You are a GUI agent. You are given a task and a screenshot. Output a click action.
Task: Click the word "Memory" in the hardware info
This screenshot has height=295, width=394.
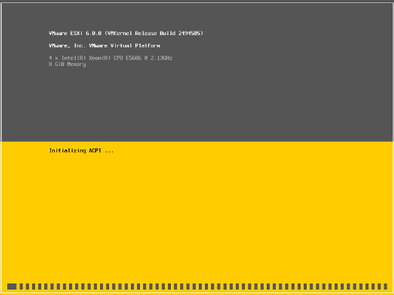pos(76,64)
